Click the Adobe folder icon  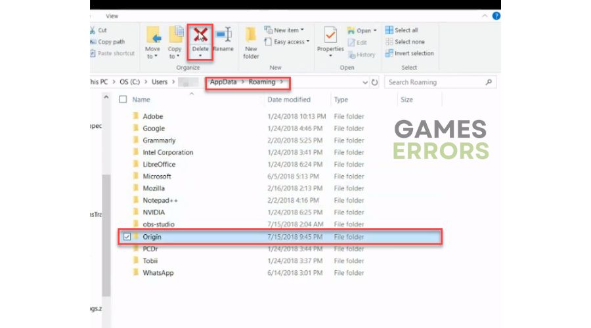pyautogui.click(x=136, y=116)
